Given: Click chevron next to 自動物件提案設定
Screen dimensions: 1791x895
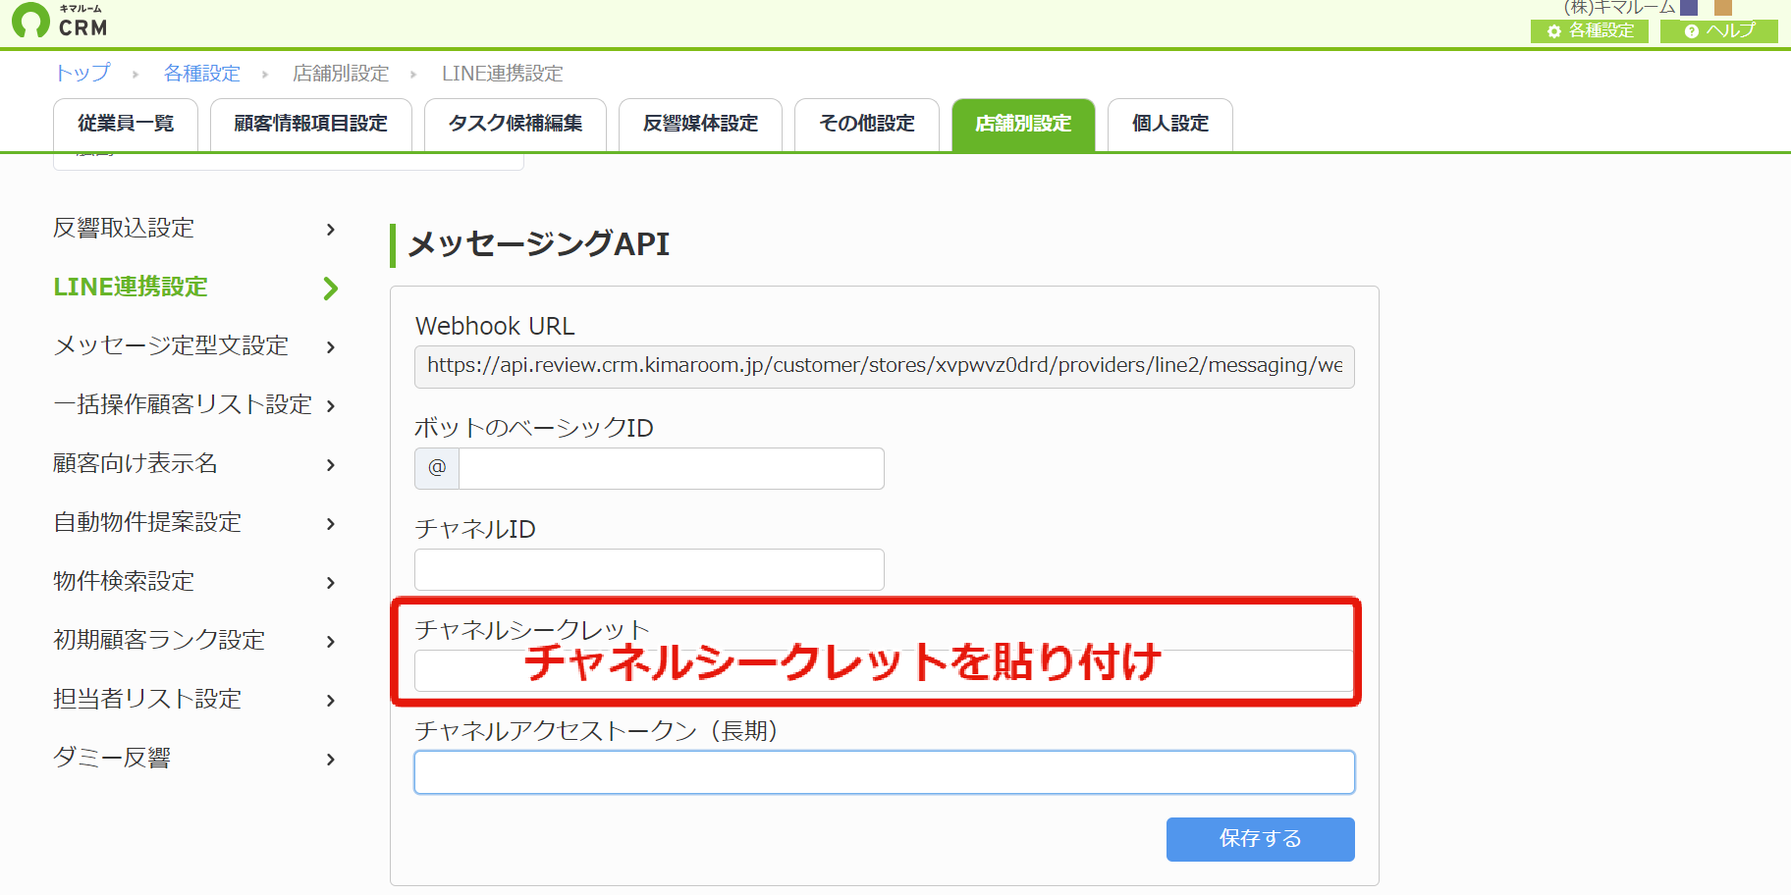Looking at the screenshot, I should 331,524.
